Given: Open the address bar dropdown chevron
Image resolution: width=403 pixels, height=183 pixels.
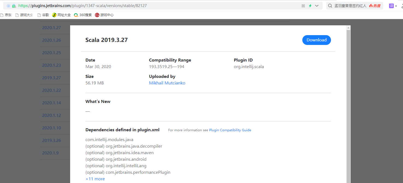Looking at the screenshot, I should pos(317,6).
